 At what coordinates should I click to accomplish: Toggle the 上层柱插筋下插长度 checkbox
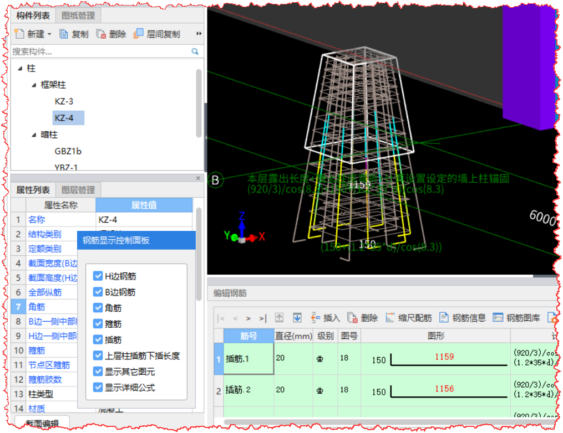coord(98,355)
